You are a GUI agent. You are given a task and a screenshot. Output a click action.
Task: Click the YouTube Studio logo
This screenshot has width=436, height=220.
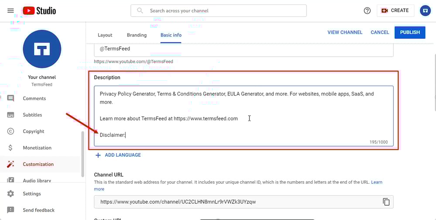tap(39, 11)
